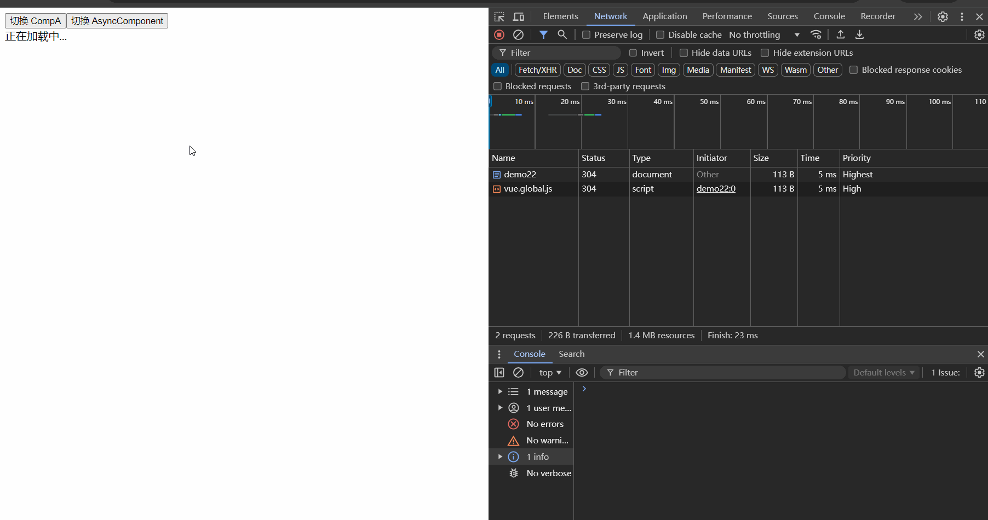Sort requests by the Status column header
988x520 pixels.
604,158
